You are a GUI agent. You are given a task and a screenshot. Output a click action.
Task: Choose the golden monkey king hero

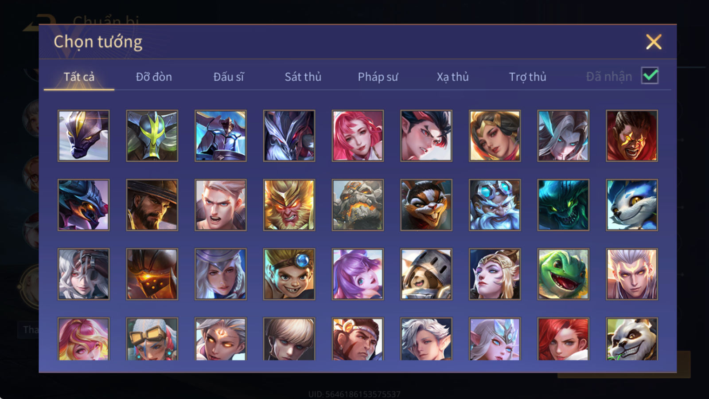point(289,205)
